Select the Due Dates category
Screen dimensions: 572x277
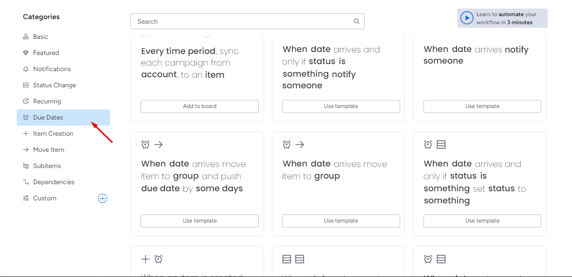(x=48, y=118)
